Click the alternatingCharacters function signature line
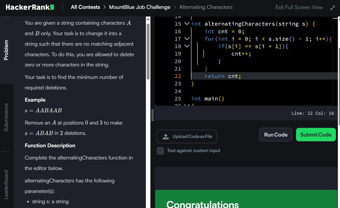Viewport: 340px width, 208px height. coord(253,24)
